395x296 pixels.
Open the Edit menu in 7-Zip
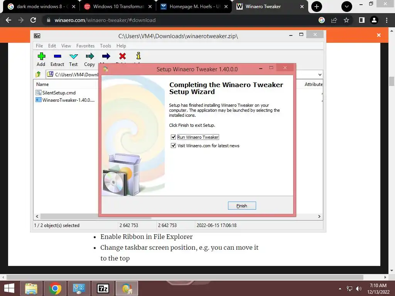coord(52,46)
